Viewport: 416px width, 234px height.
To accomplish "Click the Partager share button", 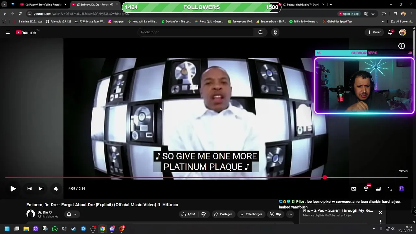I will coord(223,214).
